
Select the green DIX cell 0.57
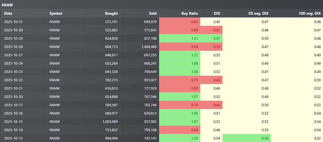216,39
